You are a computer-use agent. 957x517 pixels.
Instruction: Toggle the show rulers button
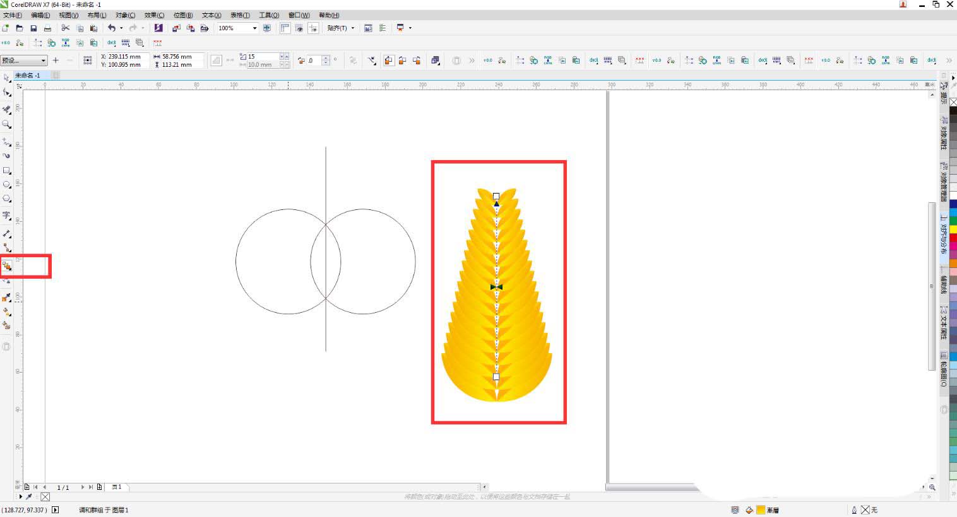(x=285, y=28)
